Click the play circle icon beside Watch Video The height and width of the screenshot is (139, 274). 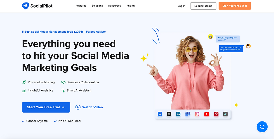click(78, 107)
